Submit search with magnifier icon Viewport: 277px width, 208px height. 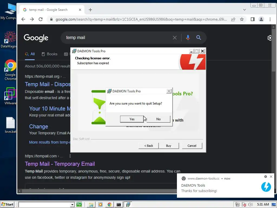[x=199, y=37]
